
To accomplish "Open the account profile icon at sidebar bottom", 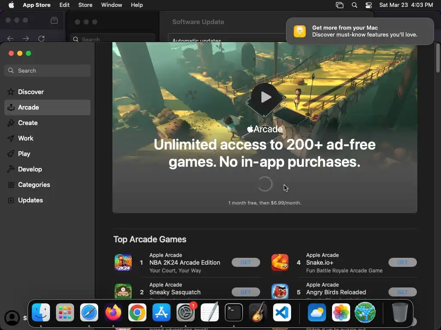I will coord(12,318).
